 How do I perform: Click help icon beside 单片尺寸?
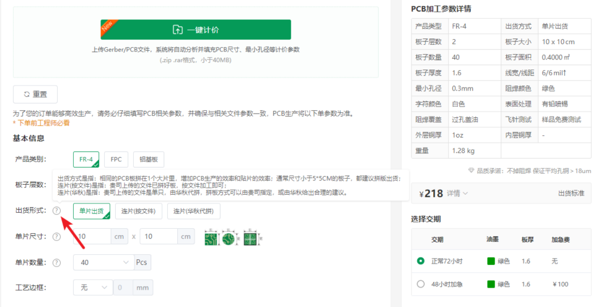coord(56,237)
